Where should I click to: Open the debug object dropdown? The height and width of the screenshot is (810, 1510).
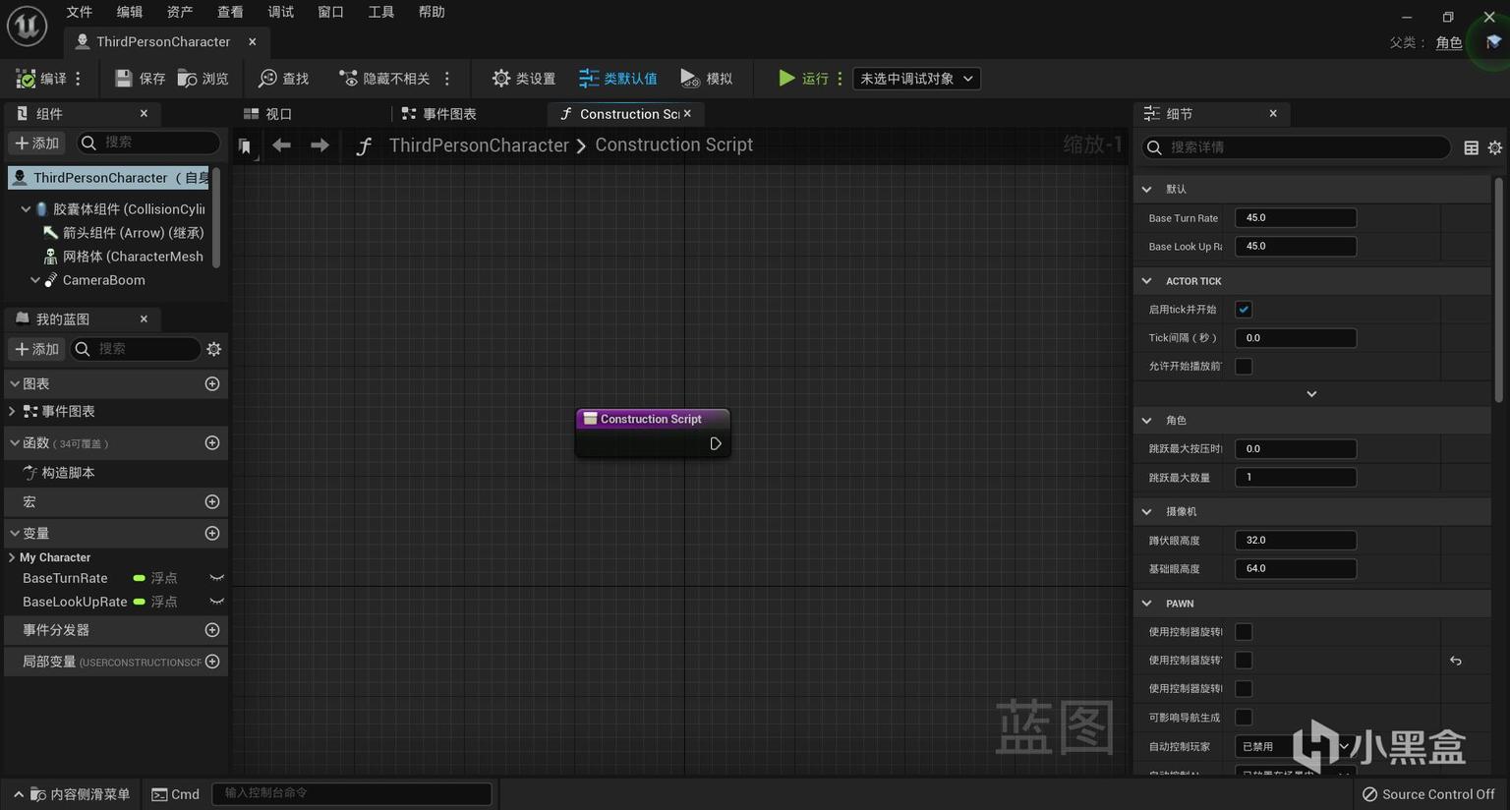coord(915,79)
